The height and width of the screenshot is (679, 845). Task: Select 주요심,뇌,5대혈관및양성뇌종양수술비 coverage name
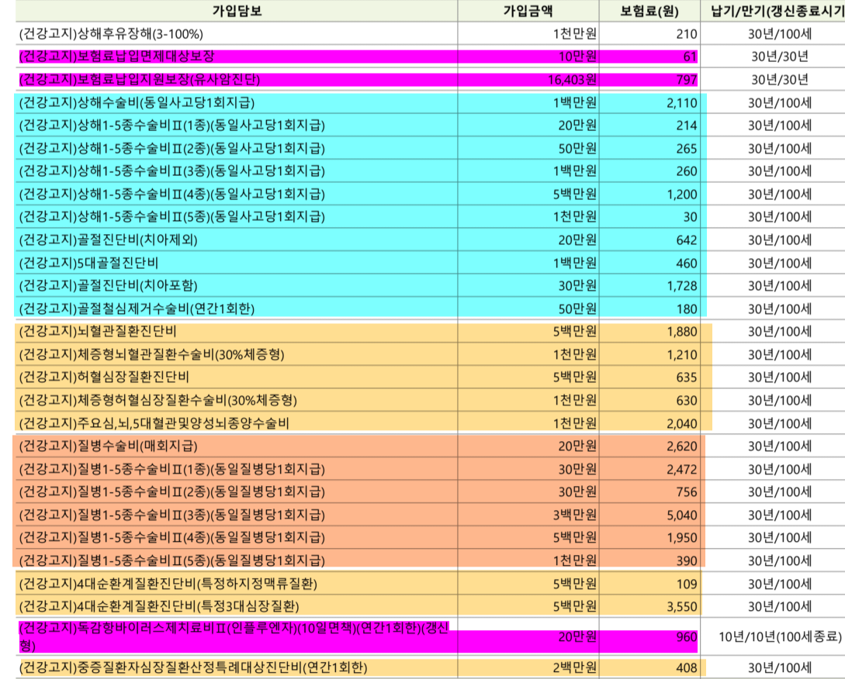click(x=154, y=423)
